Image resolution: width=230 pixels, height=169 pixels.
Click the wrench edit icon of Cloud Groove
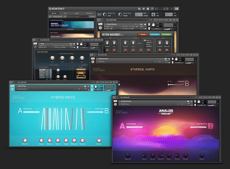coord(100,24)
